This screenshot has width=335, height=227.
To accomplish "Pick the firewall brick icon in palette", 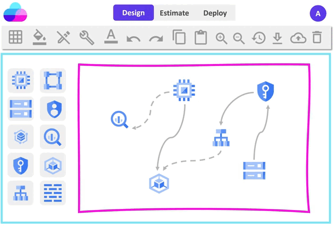I will pos(53,193).
